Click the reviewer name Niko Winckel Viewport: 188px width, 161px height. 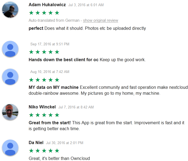42,107
